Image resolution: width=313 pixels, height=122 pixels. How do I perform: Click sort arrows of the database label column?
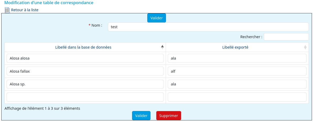[162, 47]
